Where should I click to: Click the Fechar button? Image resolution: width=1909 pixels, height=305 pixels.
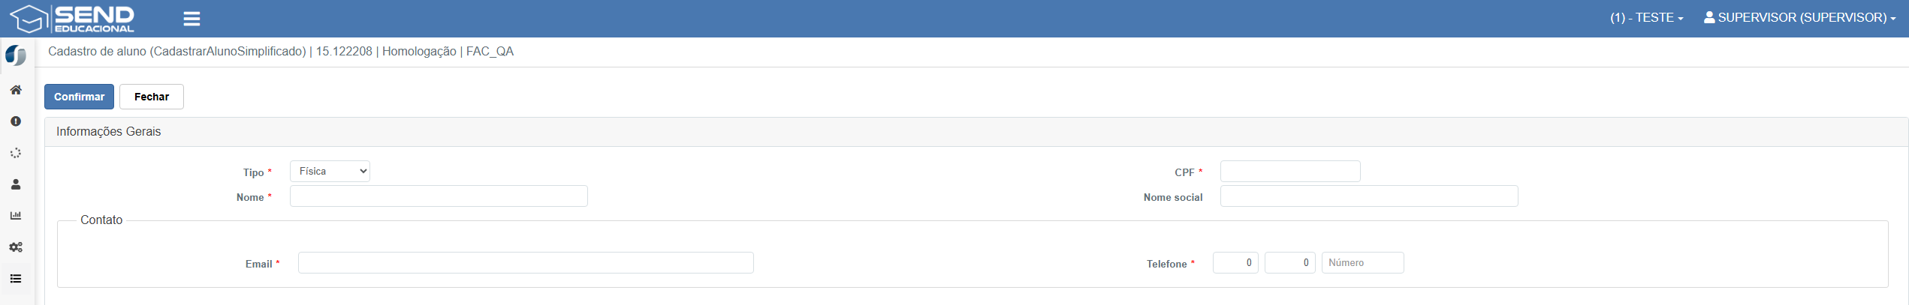152,97
